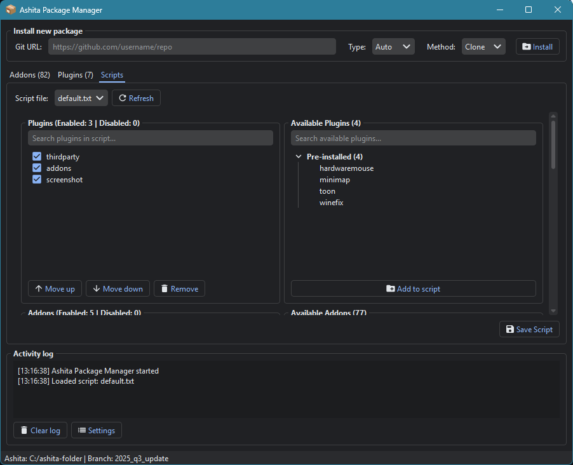Select winefix in available plugins

[x=331, y=203]
